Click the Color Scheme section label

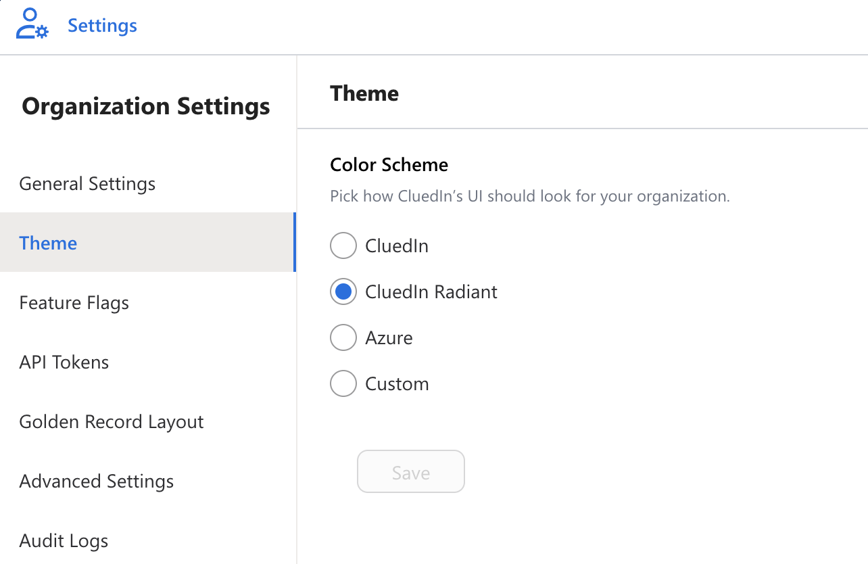pyautogui.click(x=389, y=165)
